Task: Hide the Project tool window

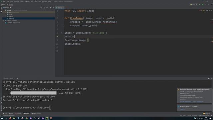Action: click(53, 8)
